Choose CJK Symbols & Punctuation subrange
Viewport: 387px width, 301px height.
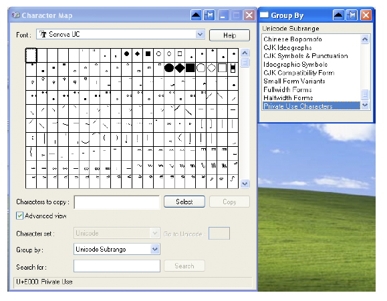(305, 56)
